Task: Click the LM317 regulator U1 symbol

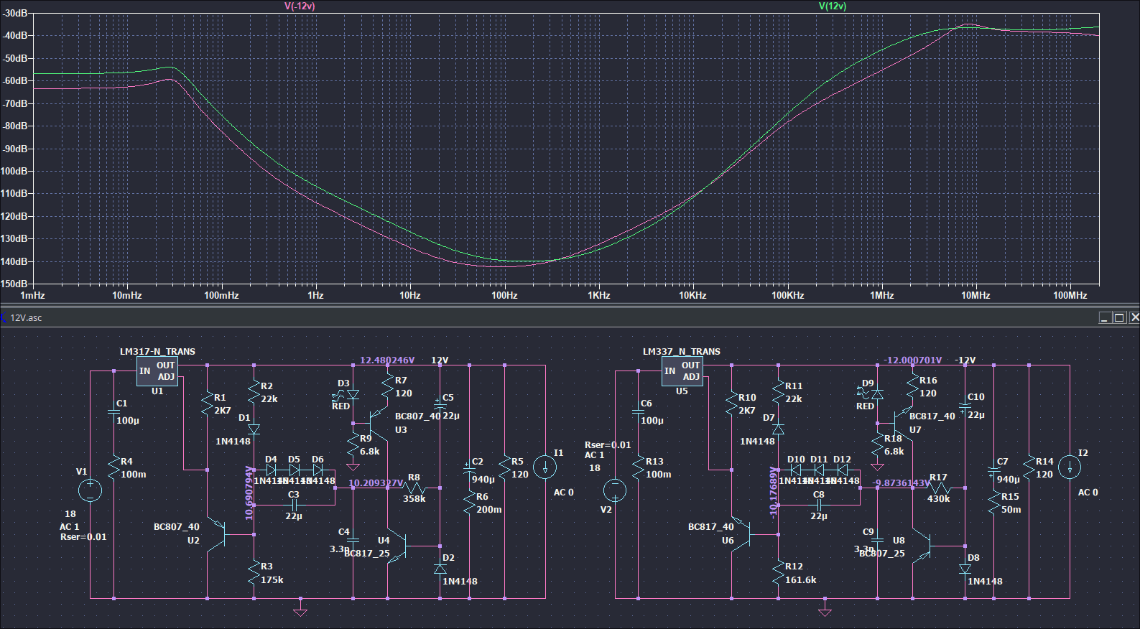Action: point(157,371)
